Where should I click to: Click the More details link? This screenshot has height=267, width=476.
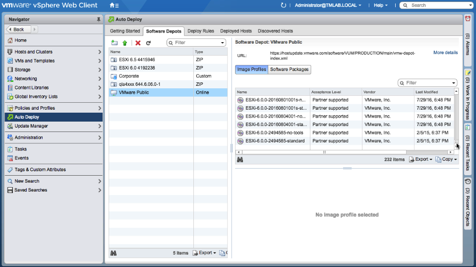[x=445, y=53]
